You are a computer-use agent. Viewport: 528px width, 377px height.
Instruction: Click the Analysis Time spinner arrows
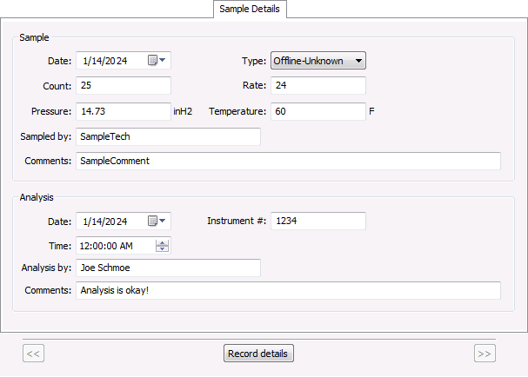tap(162, 246)
